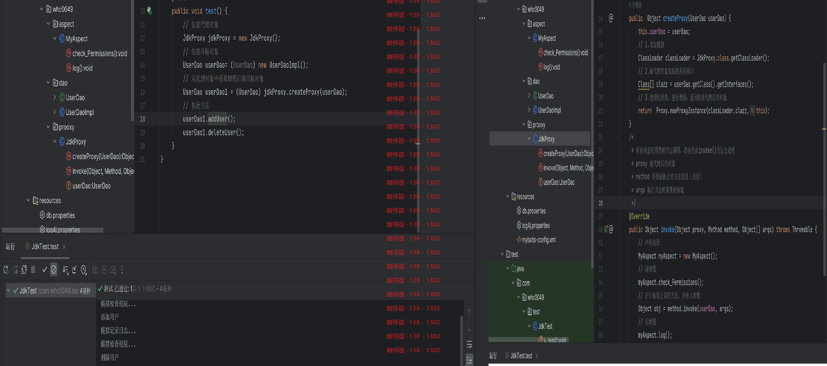
Task: Click the grayed Rerun Failed Tests icon
Action: [x=15, y=270]
